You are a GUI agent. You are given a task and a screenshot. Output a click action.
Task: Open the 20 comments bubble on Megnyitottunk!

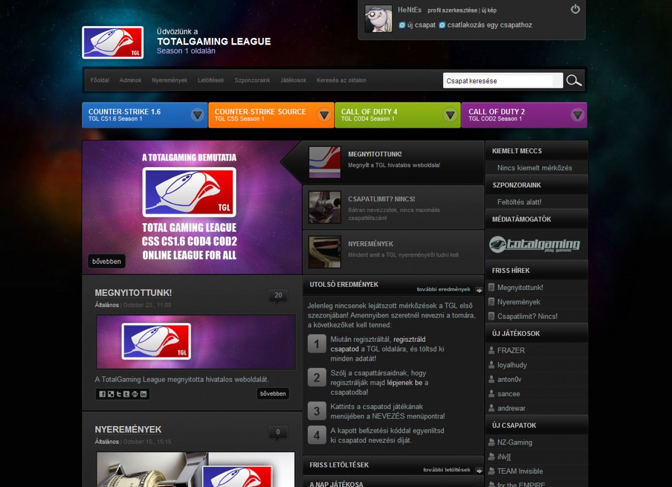pos(278,296)
